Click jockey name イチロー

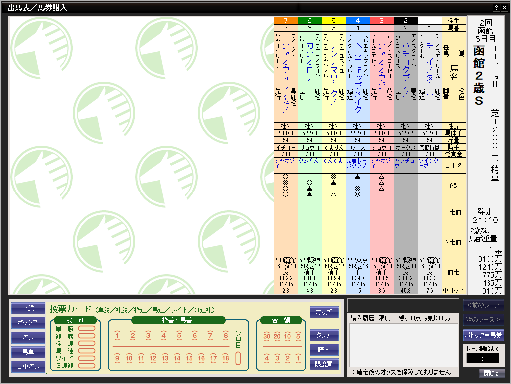[x=286, y=147]
